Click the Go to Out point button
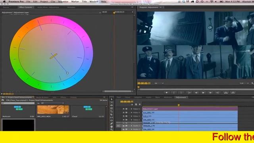Image resolution: width=254 pixels, height=143 pixels. [217, 93]
